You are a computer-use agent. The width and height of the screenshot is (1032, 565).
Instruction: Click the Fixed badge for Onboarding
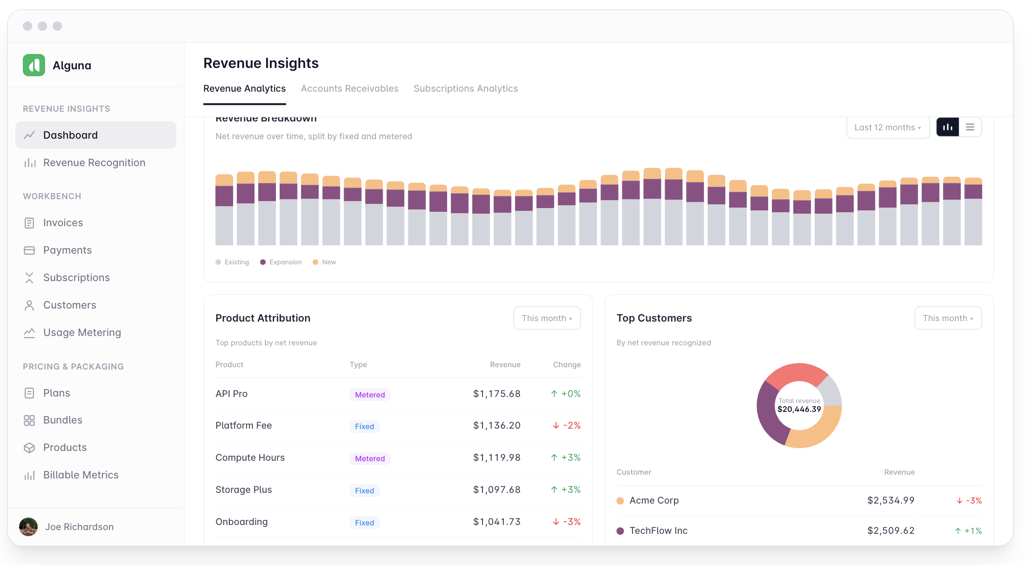point(365,523)
